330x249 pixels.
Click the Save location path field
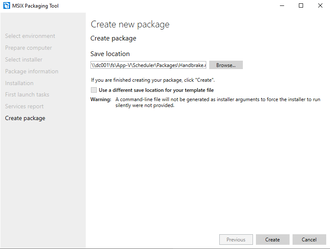(148, 65)
